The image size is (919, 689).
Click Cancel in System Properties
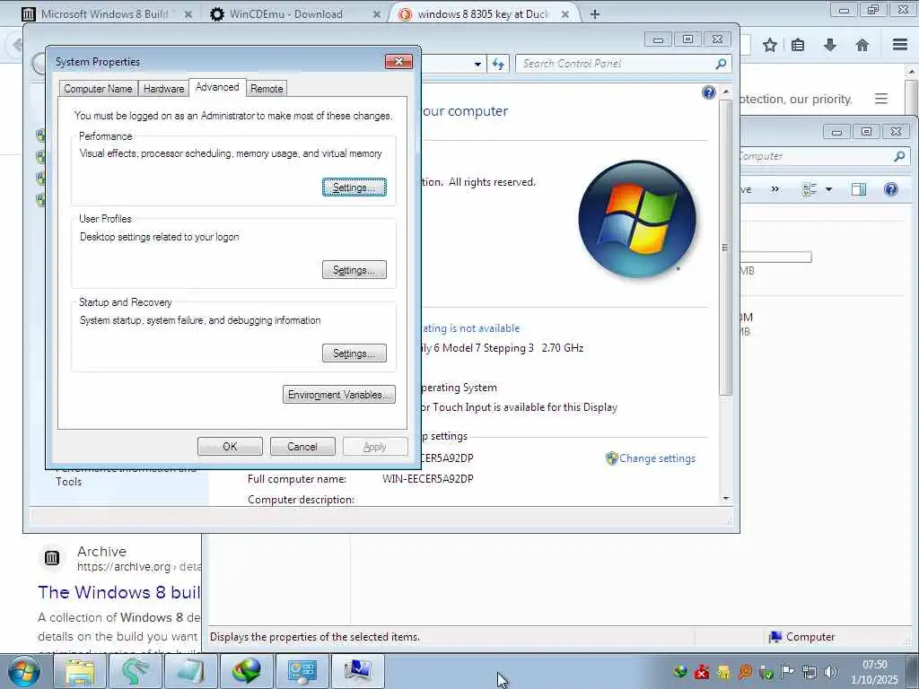click(302, 447)
